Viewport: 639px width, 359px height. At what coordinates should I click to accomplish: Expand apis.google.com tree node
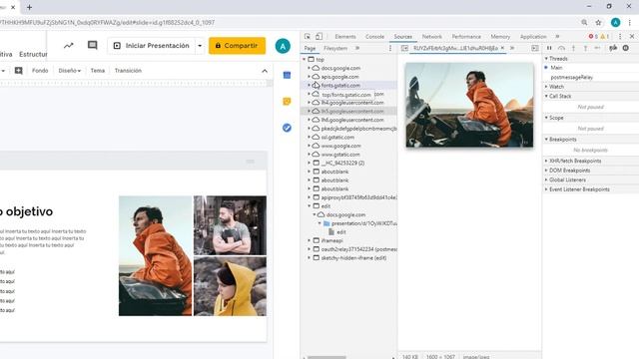[309, 77]
